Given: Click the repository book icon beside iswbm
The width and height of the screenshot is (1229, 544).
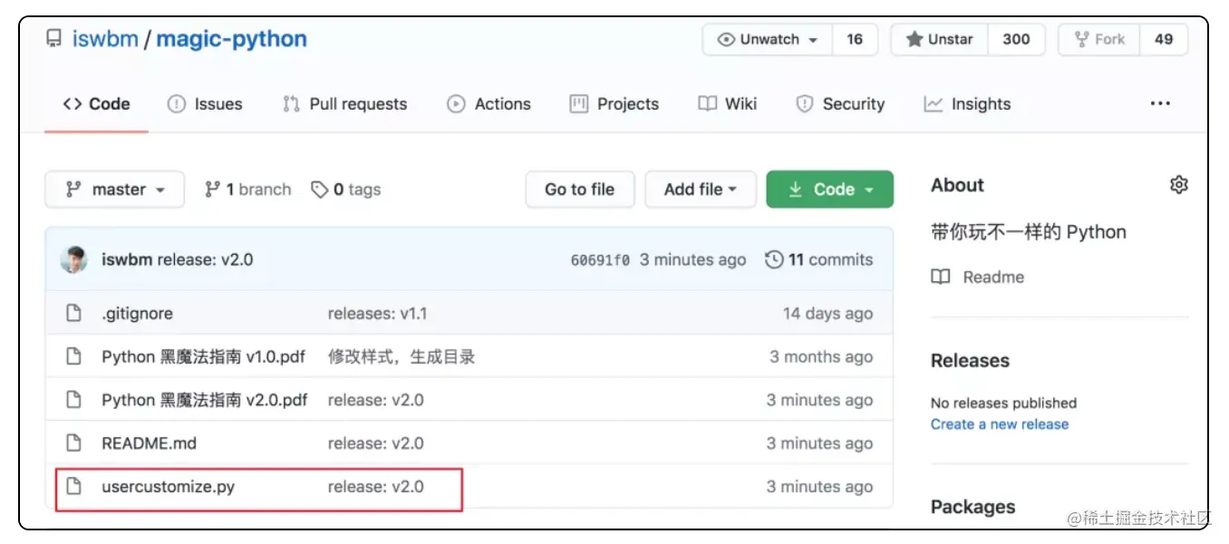Looking at the screenshot, I should pyautogui.click(x=54, y=39).
